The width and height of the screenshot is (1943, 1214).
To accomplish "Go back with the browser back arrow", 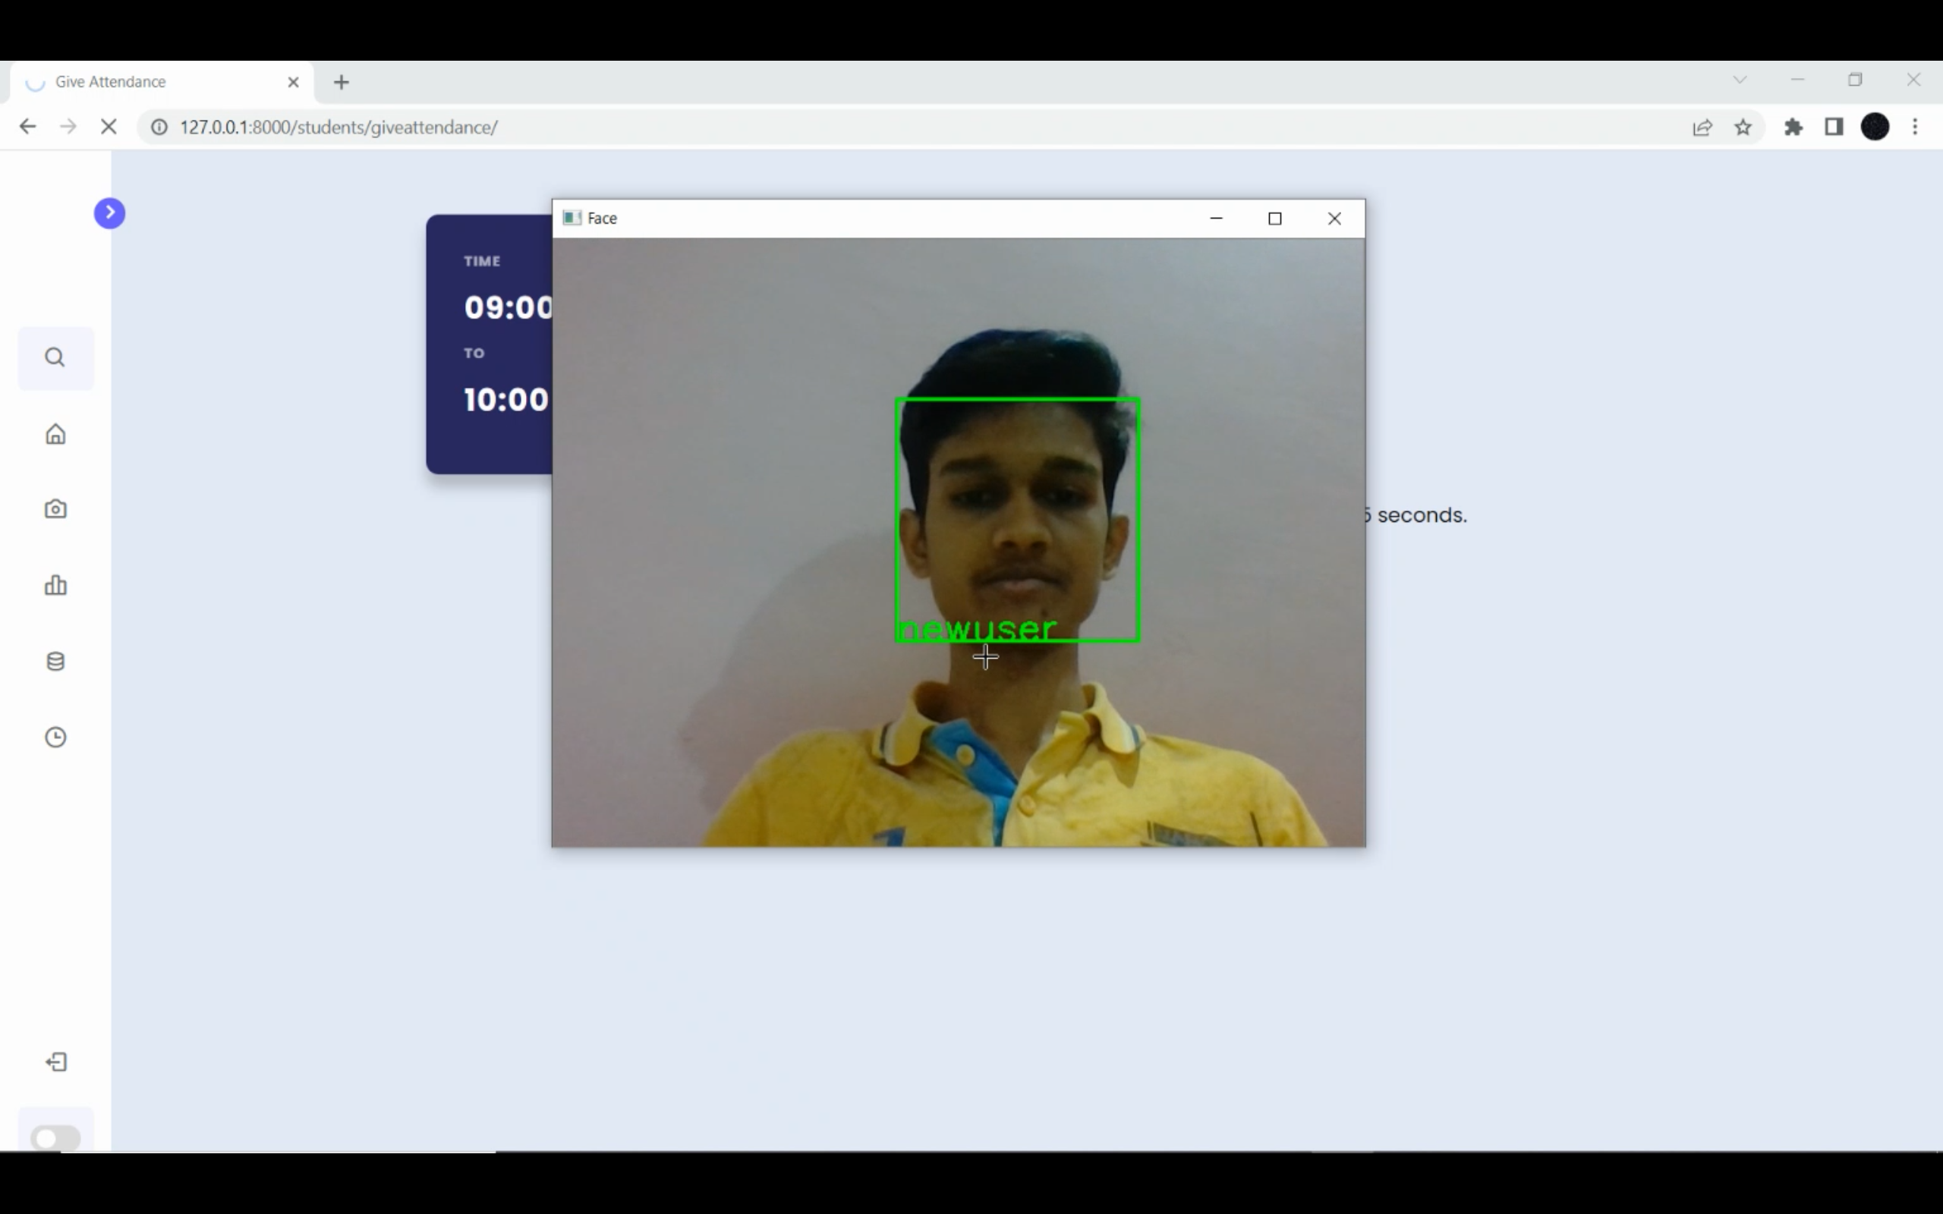I will tap(27, 127).
